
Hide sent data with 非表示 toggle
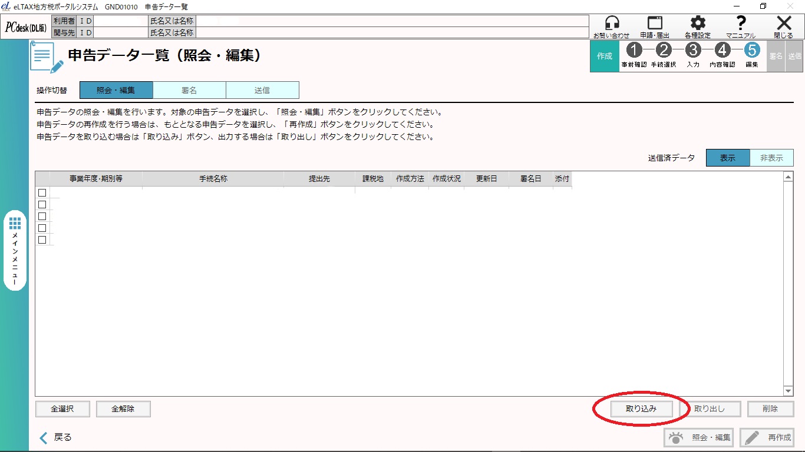pos(771,158)
